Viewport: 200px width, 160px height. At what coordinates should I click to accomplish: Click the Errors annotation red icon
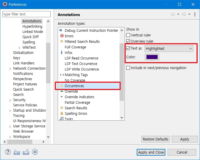tap(62, 36)
